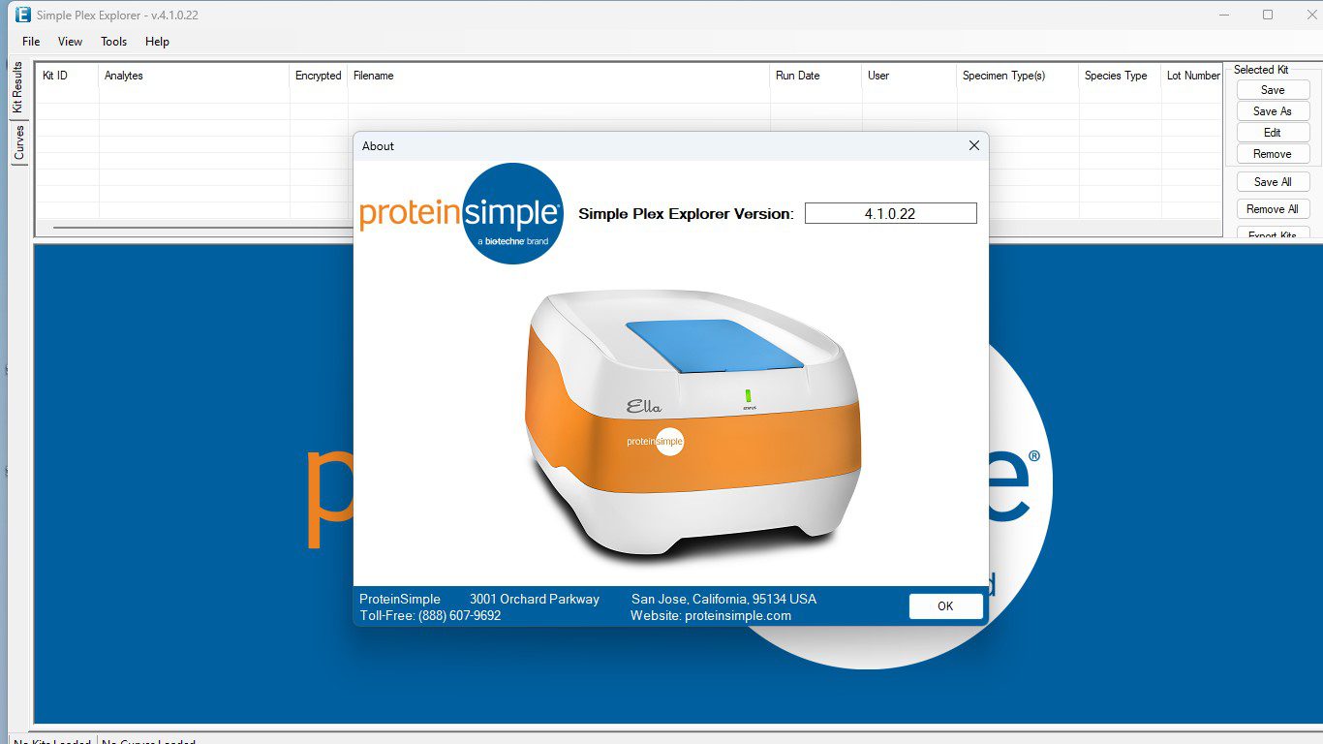Open the Tools menu
This screenshot has height=744, width=1323.
pos(113,42)
